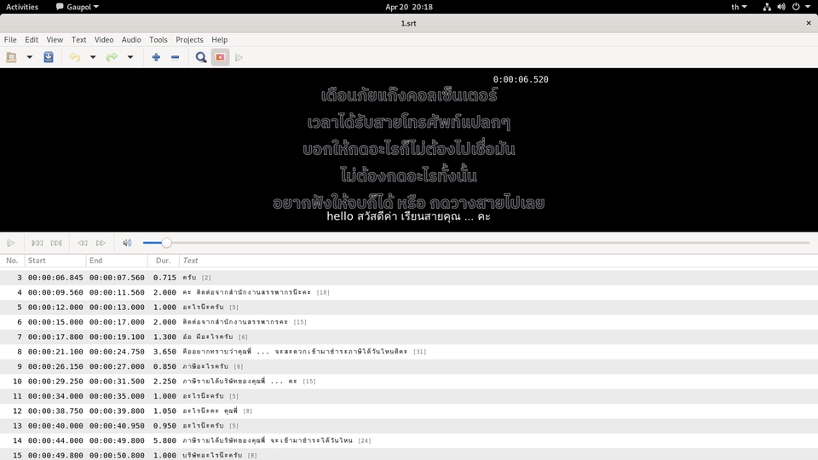
Task: Open the Text menu
Action: (78, 40)
